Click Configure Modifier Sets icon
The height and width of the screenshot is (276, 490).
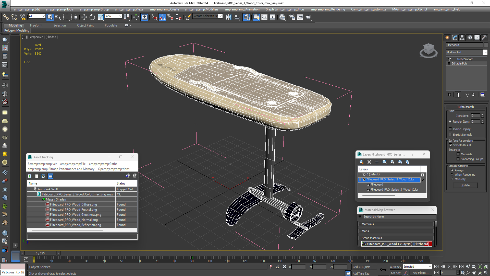482,95
